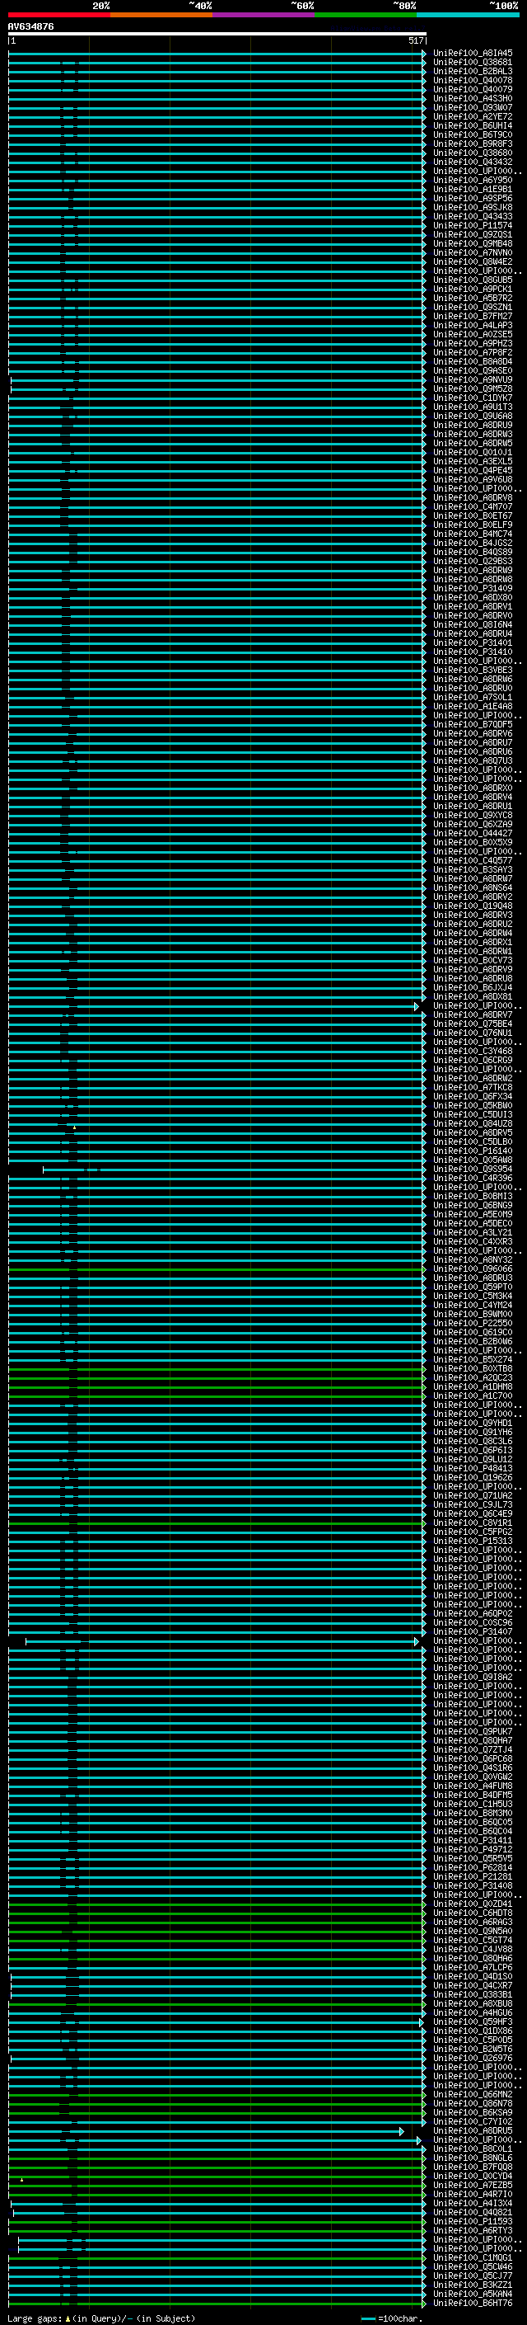Click the =100char. scale legend

pyautogui.click(x=391, y=2318)
